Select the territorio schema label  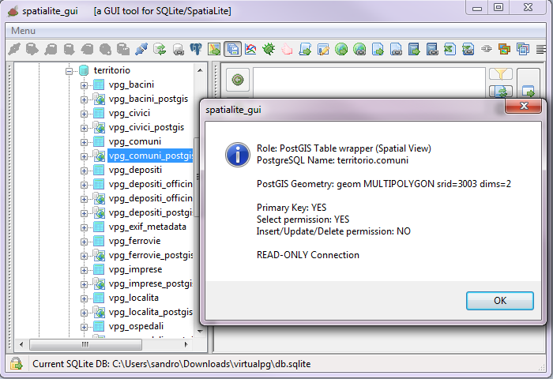pos(112,70)
